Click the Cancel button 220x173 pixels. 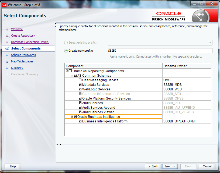click(x=207, y=166)
